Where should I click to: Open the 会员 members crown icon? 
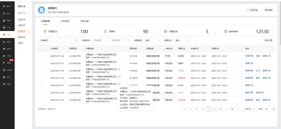pyautogui.click(x=4, y=42)
